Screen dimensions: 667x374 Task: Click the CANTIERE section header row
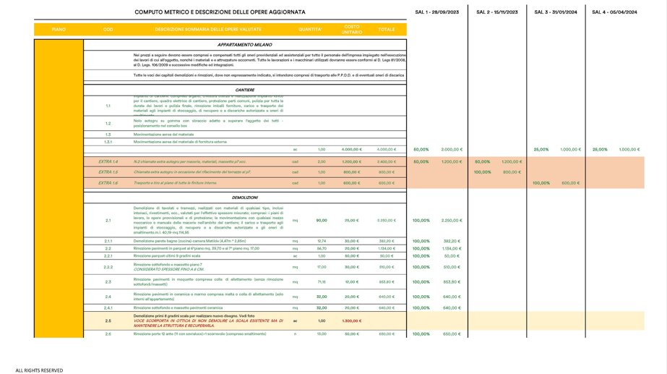point(244,90)
